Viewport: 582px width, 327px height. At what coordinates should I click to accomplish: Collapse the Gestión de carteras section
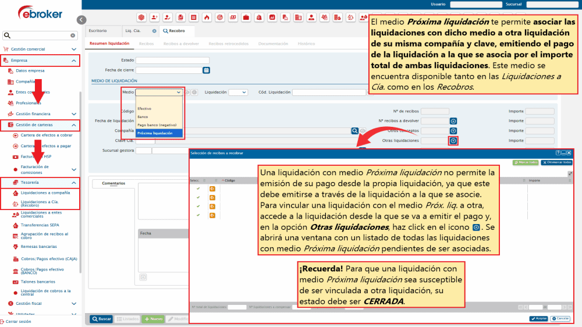point(74,125)
